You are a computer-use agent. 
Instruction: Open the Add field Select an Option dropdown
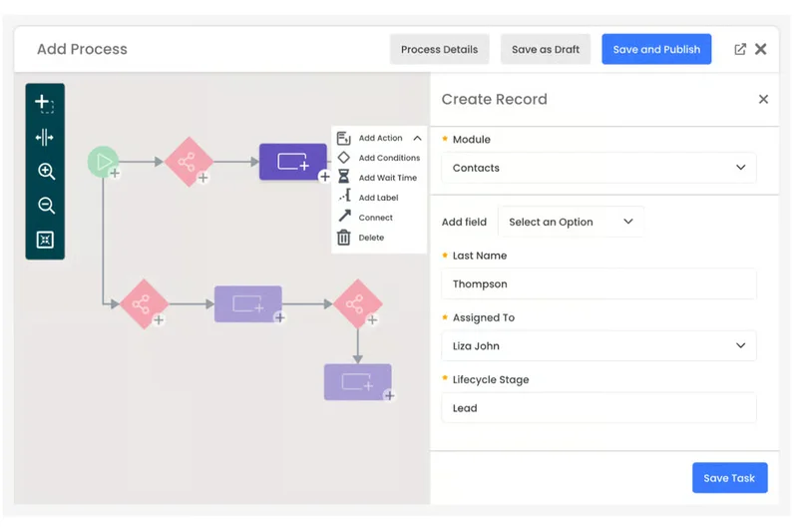click(x=571, y=222)
